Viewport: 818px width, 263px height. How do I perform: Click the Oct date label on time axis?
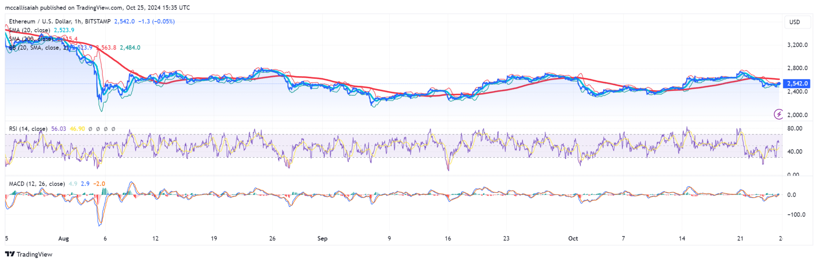coord(573,238)
